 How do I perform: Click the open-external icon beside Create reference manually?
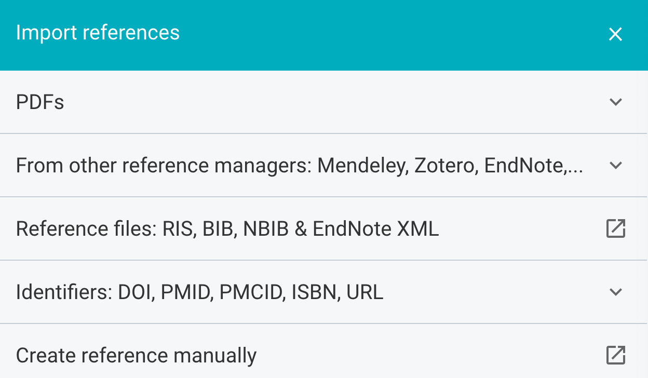pyautogui.click(x=615, y=356)
